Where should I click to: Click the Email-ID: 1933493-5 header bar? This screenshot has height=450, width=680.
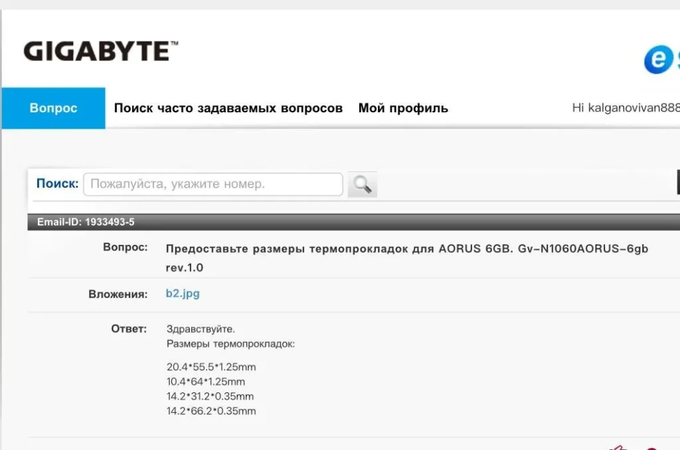tap(353, 222)
